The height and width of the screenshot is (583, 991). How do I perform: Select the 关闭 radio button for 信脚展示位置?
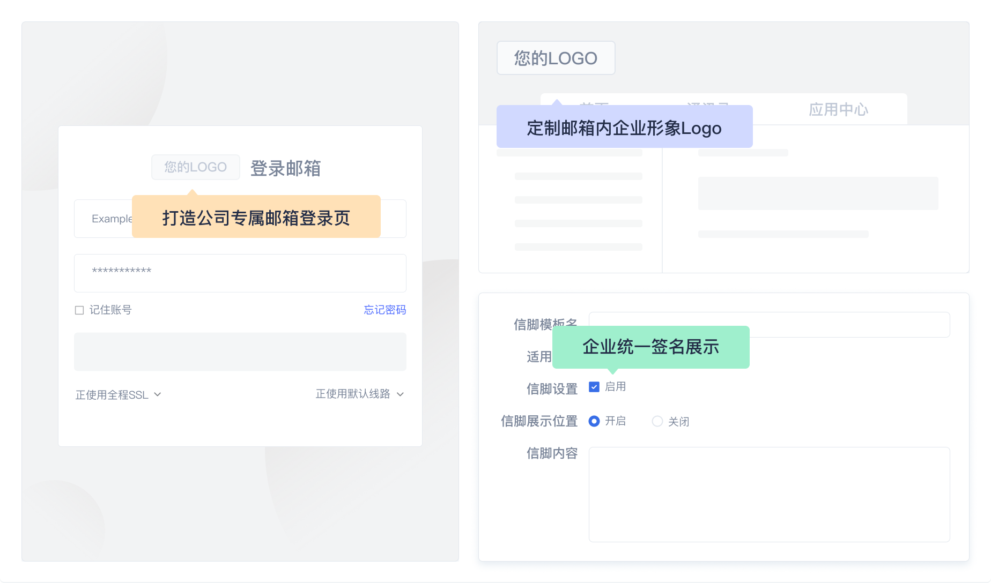tap(657, 422)
